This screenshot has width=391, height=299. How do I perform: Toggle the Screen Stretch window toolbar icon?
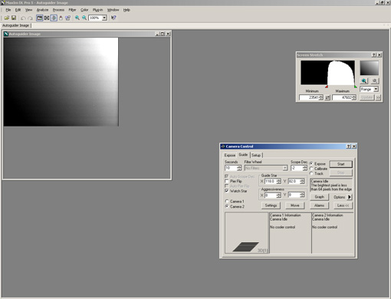[x=40, y=18]
